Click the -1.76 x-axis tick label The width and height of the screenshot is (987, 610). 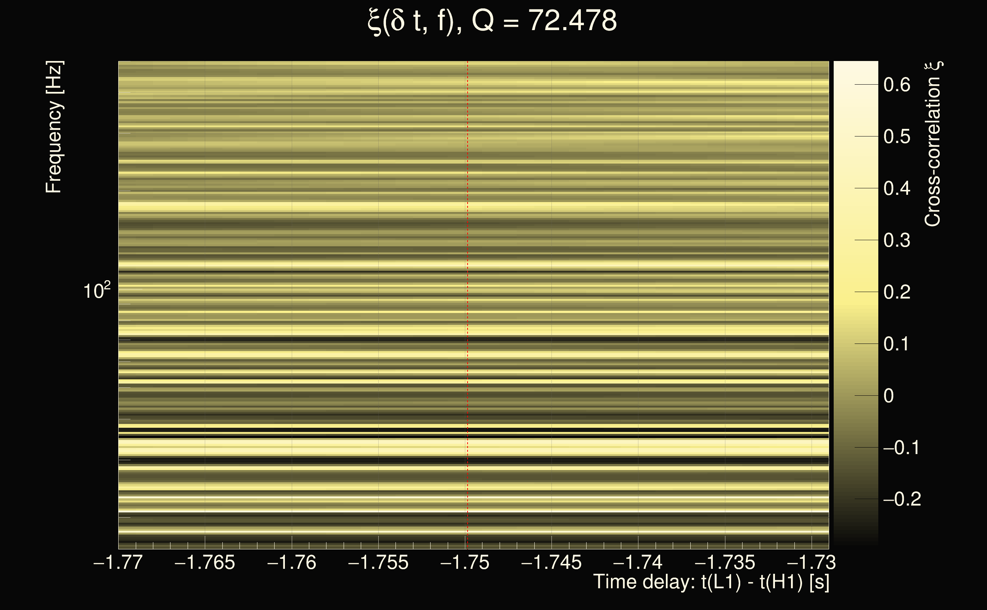tap(292, 562)
